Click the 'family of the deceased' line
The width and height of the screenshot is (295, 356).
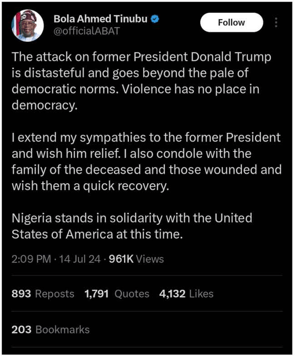(146, 169)
